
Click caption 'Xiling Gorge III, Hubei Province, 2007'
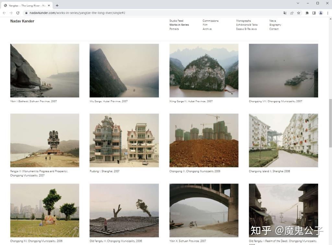(191, 101)
